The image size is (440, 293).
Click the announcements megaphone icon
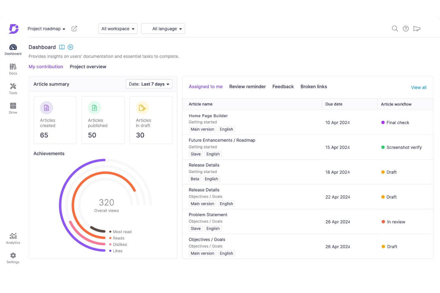tap(417, 29)
